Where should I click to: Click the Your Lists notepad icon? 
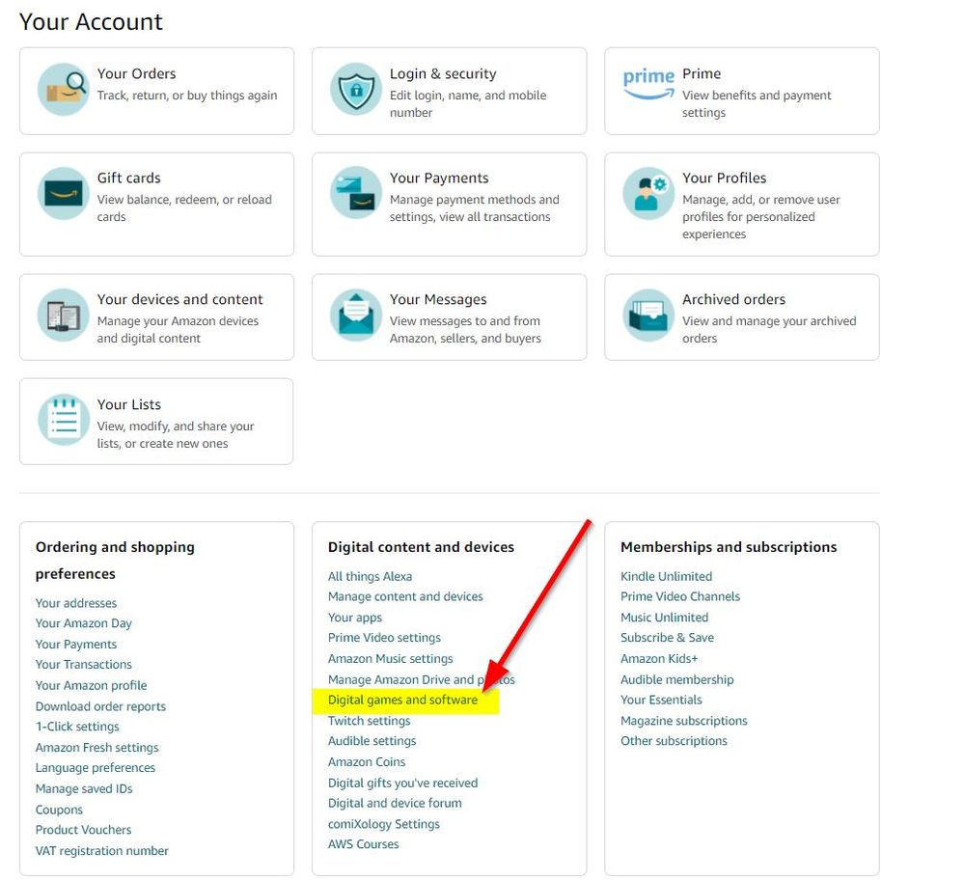pos(64,420)
